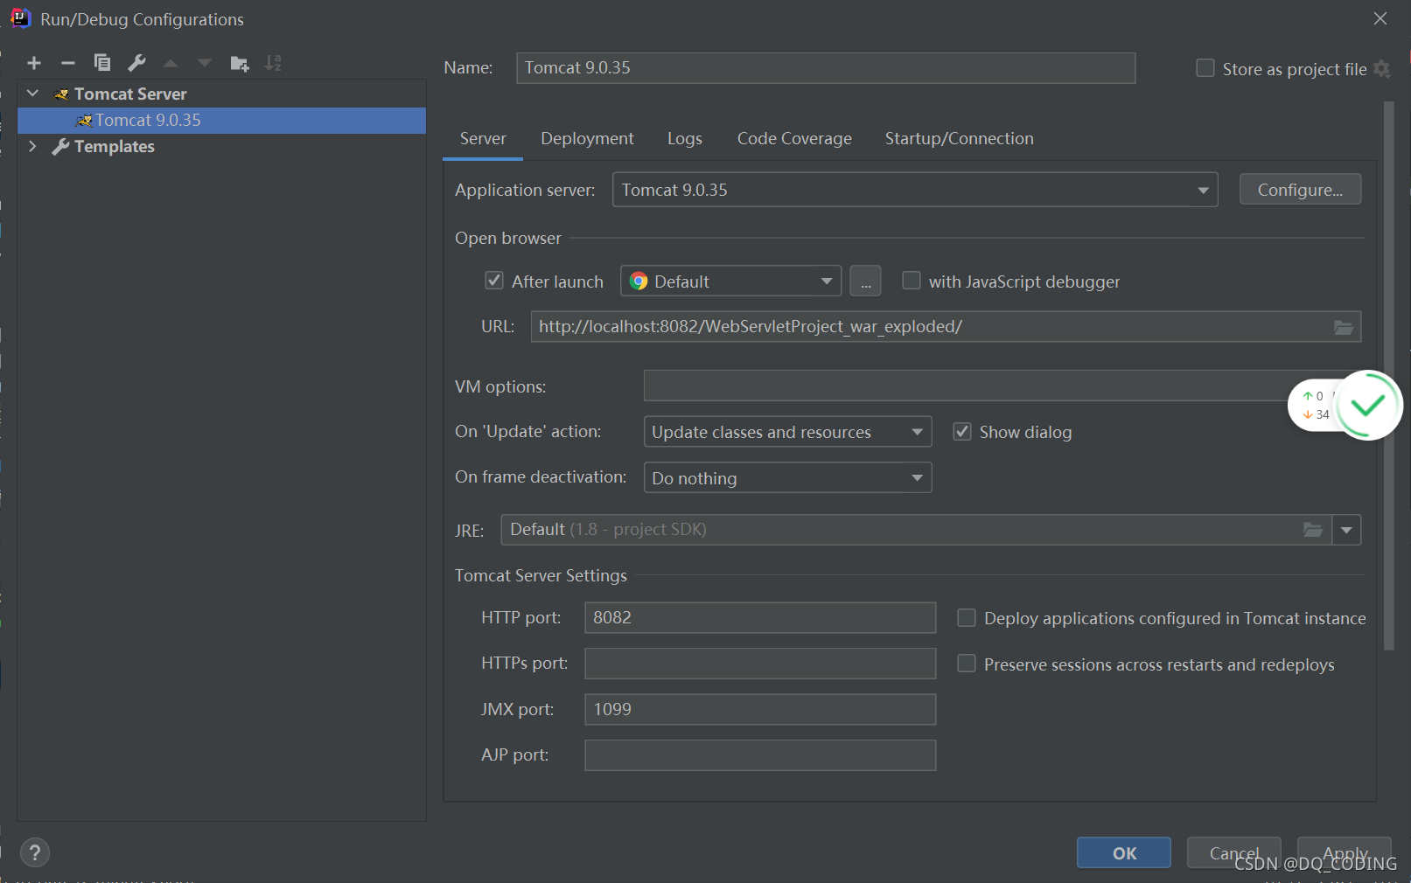Image resolution: width=1411 pixels, height=883 pixels.
Task: Open the Default browser dropdown
Action: pos(730,282)
